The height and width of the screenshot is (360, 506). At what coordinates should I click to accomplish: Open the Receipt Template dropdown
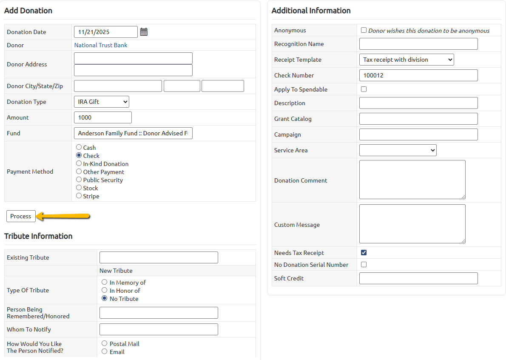coord(407,60)
